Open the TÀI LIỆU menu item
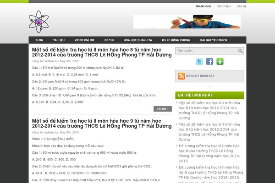 click(x=59, y=40)
